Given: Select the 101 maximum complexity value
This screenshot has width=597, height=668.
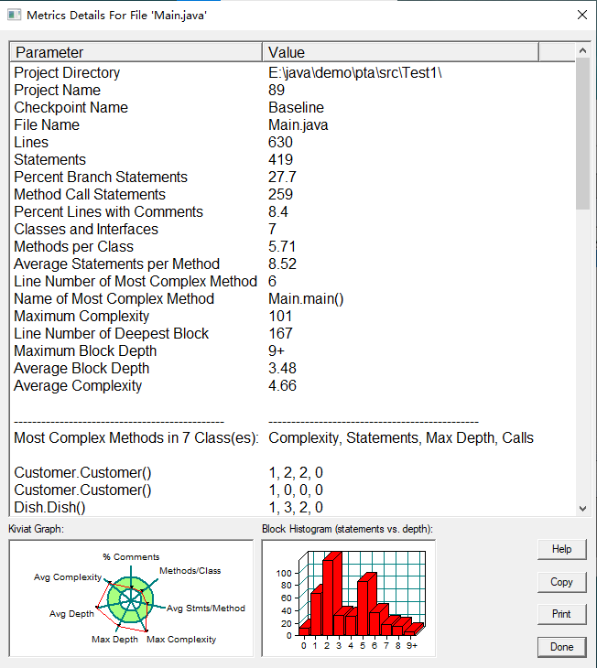Looking at the screenshot, I should click(280, 317).
